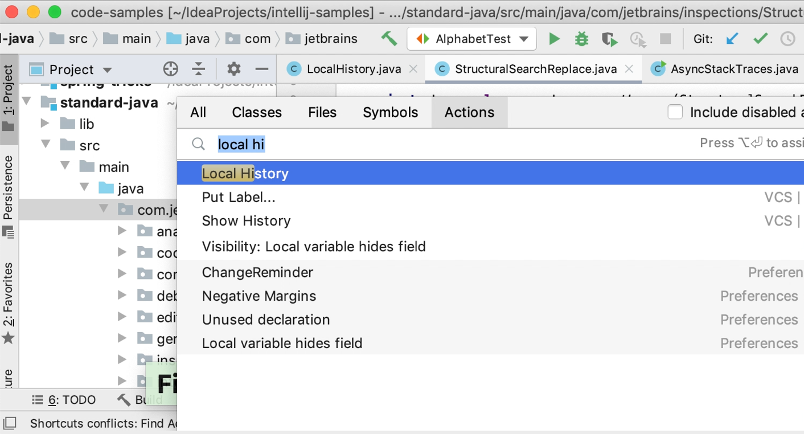
Task: Click the green Run button
Action: [554, 39]
